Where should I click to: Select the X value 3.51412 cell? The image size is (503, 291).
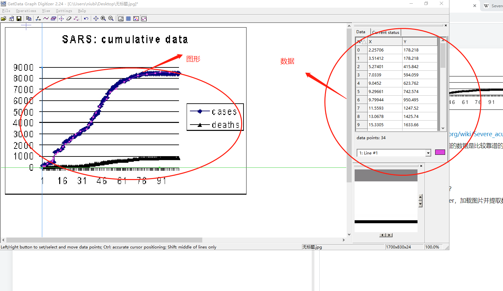coord(385,58)
